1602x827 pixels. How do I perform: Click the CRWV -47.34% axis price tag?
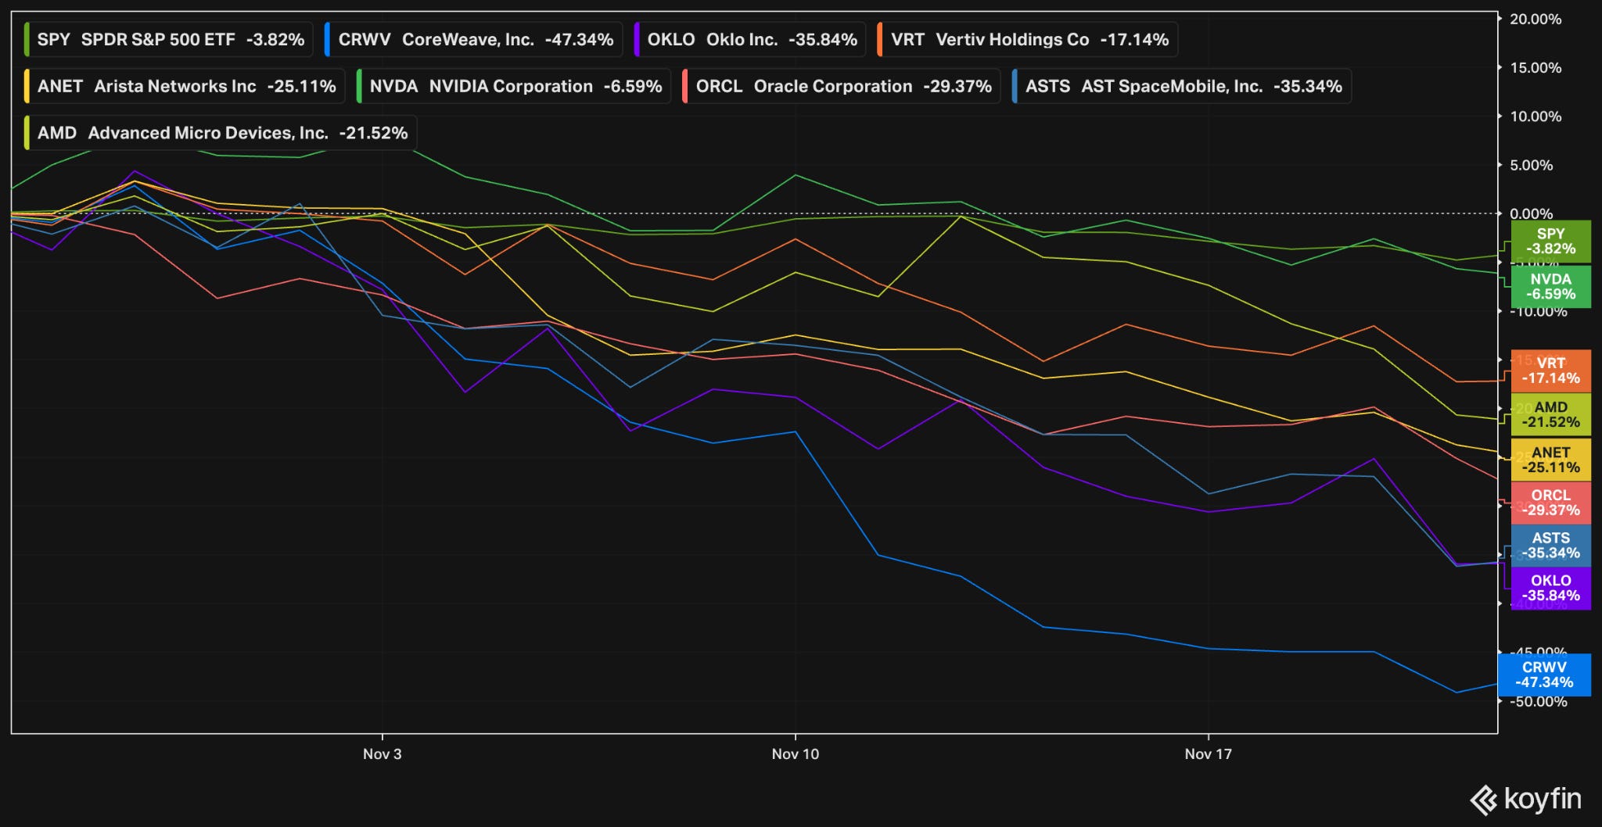pyautogui.click(x=1544, y=675)
